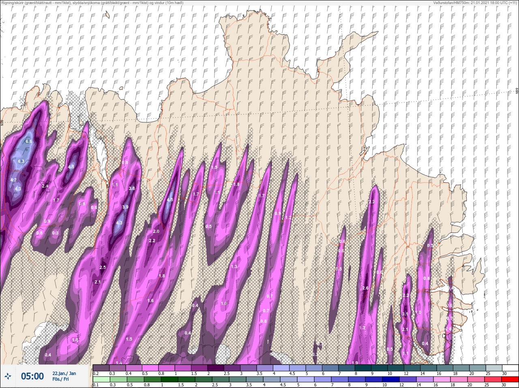Select the lower legend swatch labeled 25
The image size is (519, 388).
click(x=493, y=379)
